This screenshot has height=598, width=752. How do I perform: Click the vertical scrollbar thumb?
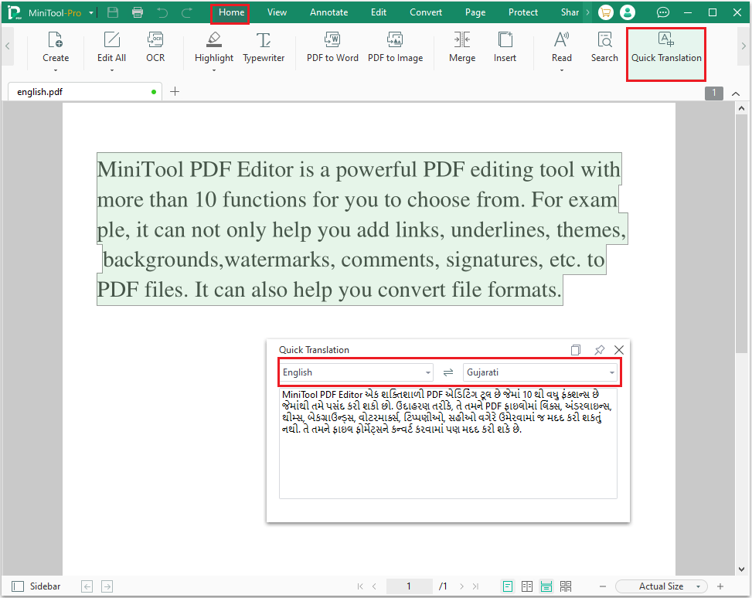741,235
